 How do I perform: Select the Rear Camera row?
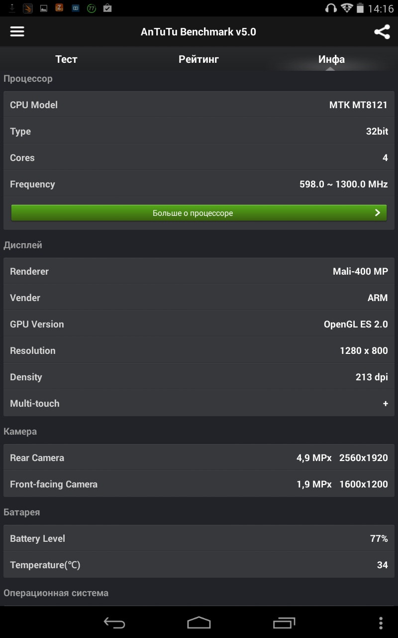199,458
